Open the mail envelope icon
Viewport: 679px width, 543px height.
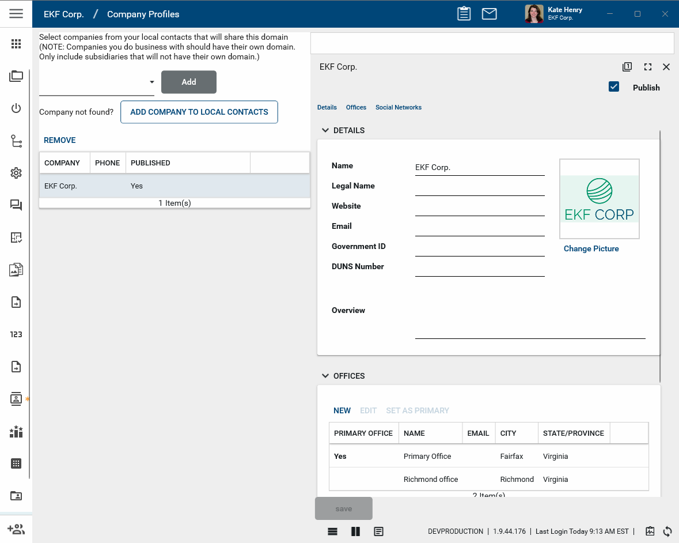489,14
